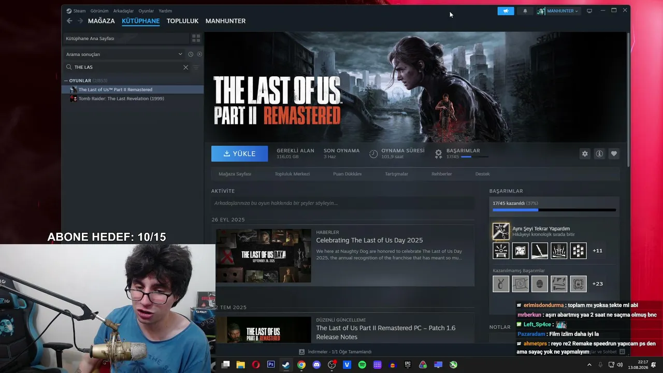Go to the MANHUNTER profile tab
The image size is (663, 373).
225,21
